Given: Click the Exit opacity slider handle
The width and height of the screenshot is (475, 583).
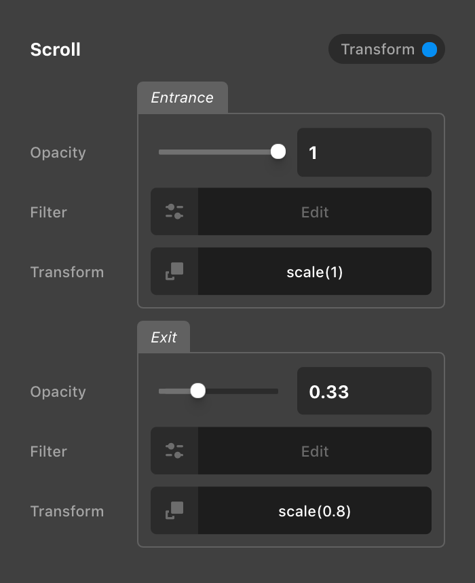Looking at the screenshot, I should coord(198,391).
